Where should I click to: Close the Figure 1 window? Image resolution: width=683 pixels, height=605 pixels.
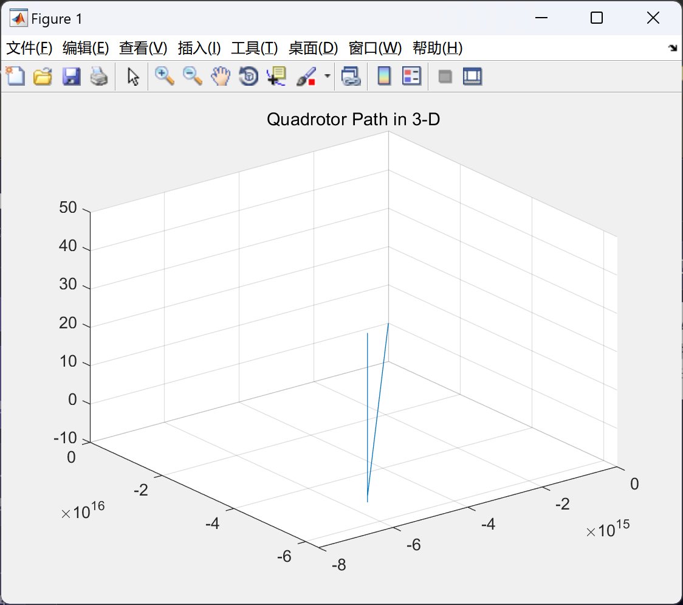[653, 18]
